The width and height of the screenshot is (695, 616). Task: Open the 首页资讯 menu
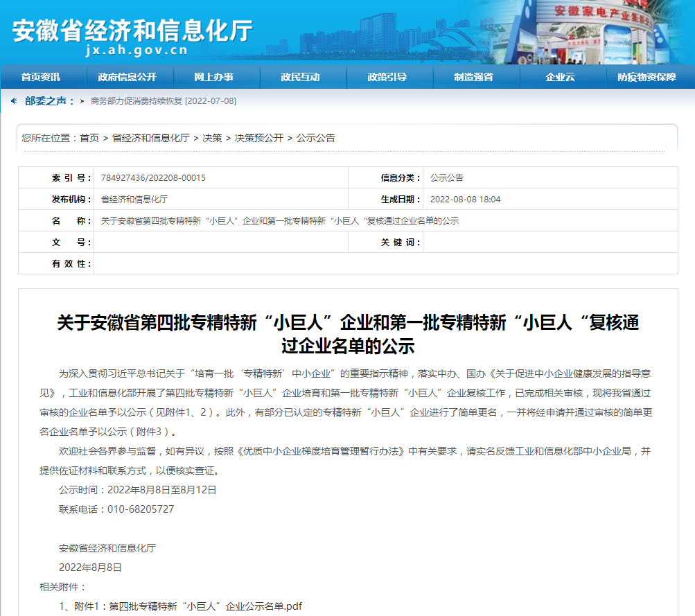click(41, 77)
